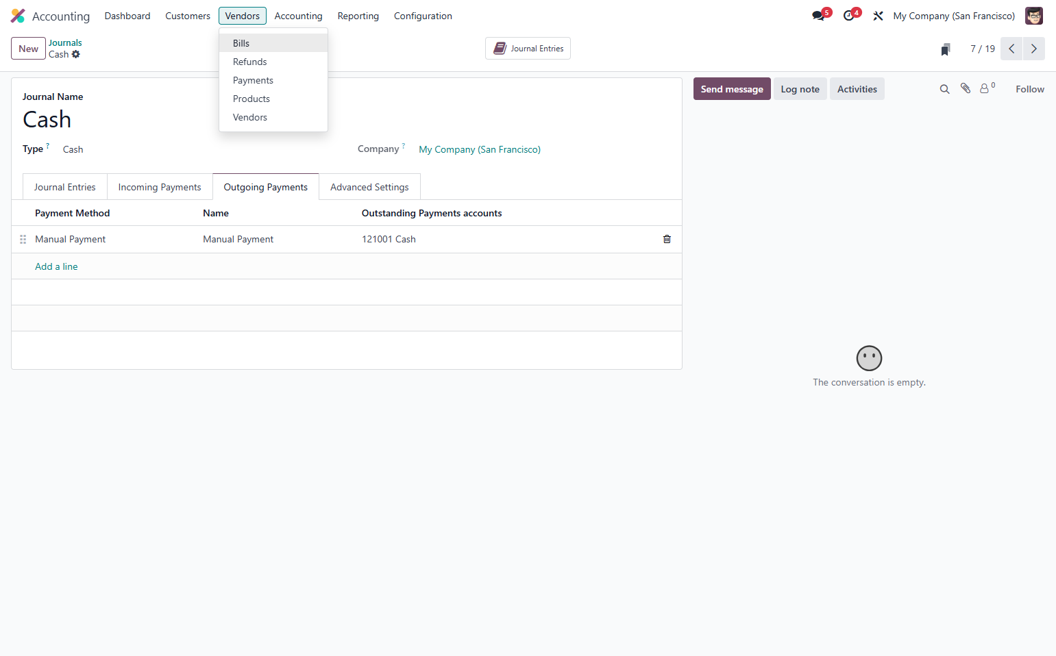Open the Vendors menu
Image resolution: width=1056 pixels, height=656 pixels.
pyautogui.click(x=243, y=16)
